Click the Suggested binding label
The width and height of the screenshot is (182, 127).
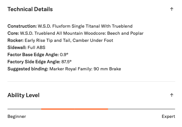coord(28,69)
